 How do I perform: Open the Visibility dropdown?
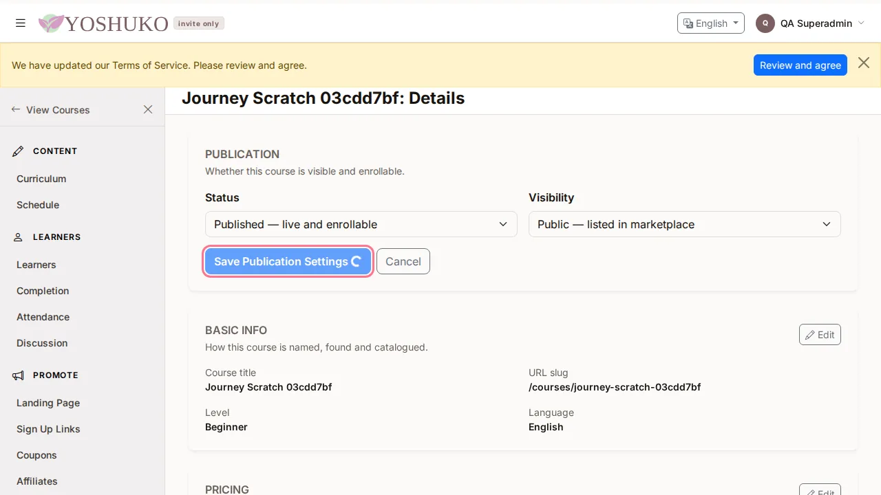pos(684,224)
